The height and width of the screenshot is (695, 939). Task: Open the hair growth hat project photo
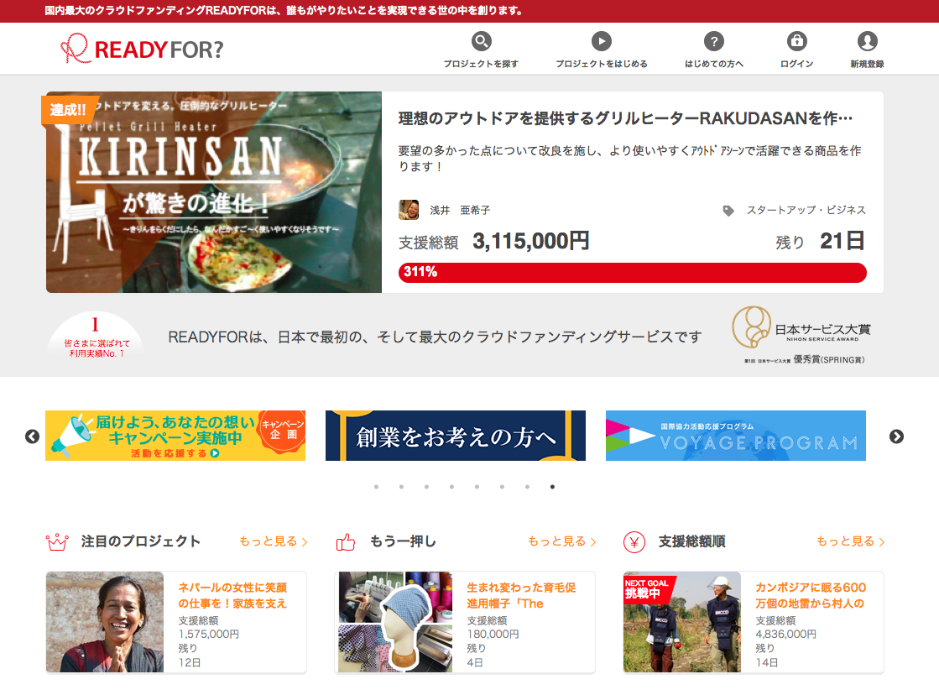395,622
